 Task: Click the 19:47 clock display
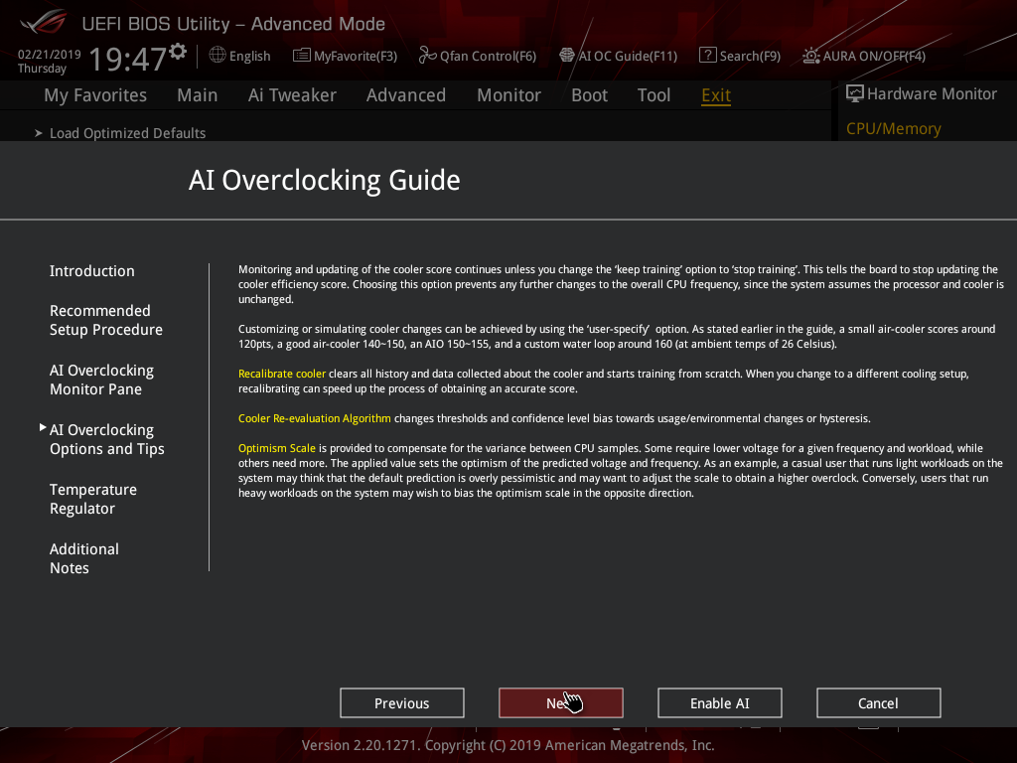(128, 59)
